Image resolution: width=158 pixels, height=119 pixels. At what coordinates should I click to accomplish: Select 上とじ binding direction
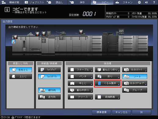[21, 76]
